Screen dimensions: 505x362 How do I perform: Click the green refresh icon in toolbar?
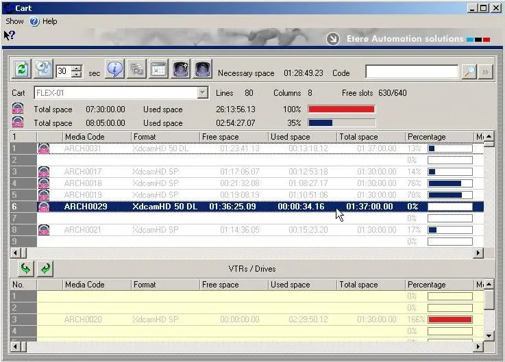[22, 70]
